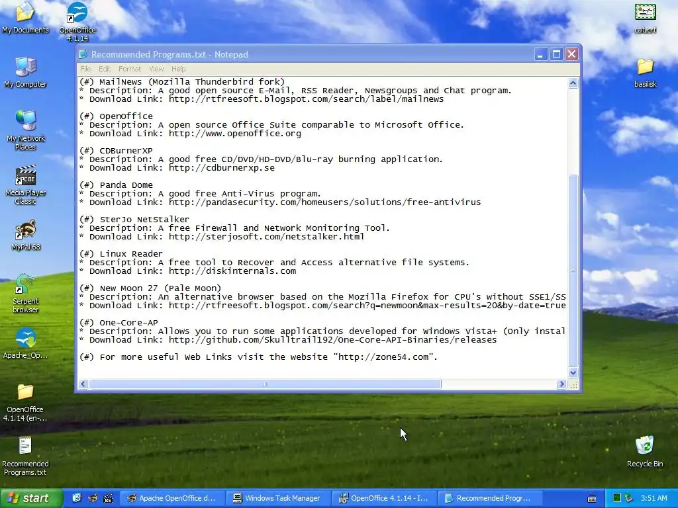This screenshot has width=678, height=508.
Task: Click the Start button
Action: (31, 498)
